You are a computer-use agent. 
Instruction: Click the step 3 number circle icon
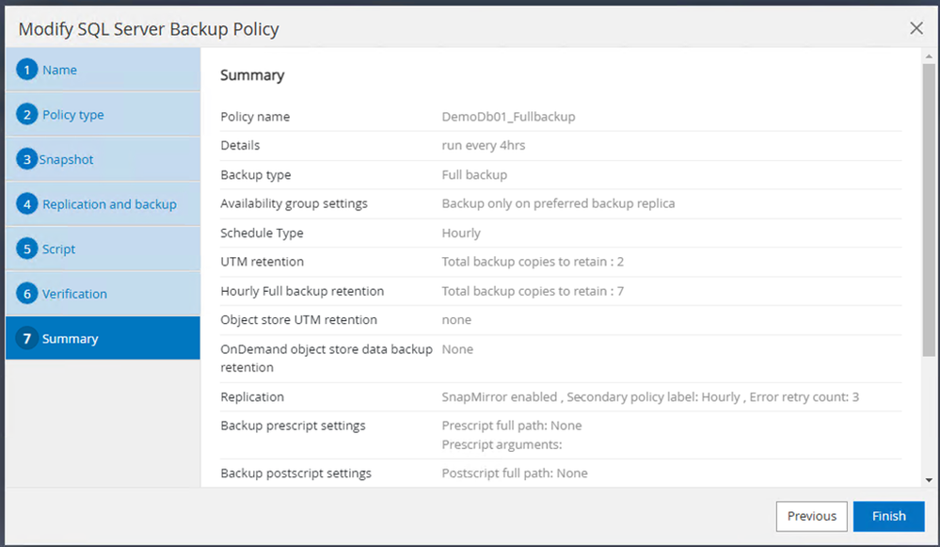[26, 159]
